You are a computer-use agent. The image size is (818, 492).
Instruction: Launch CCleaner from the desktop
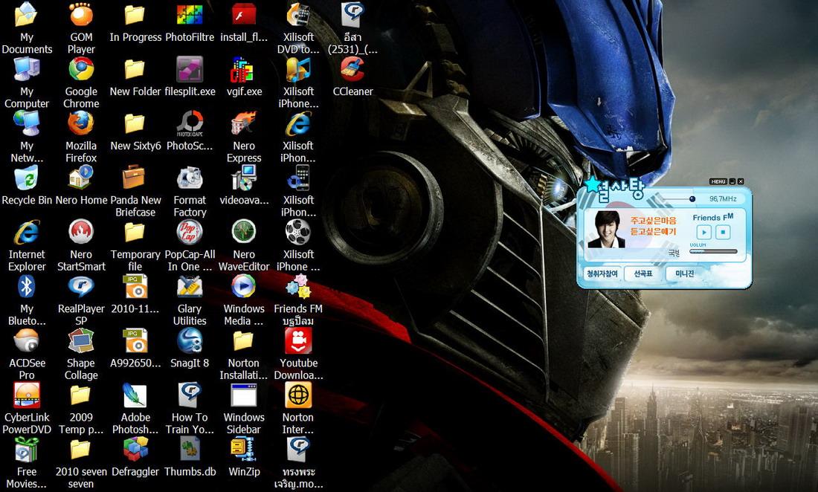pos(352,77)
